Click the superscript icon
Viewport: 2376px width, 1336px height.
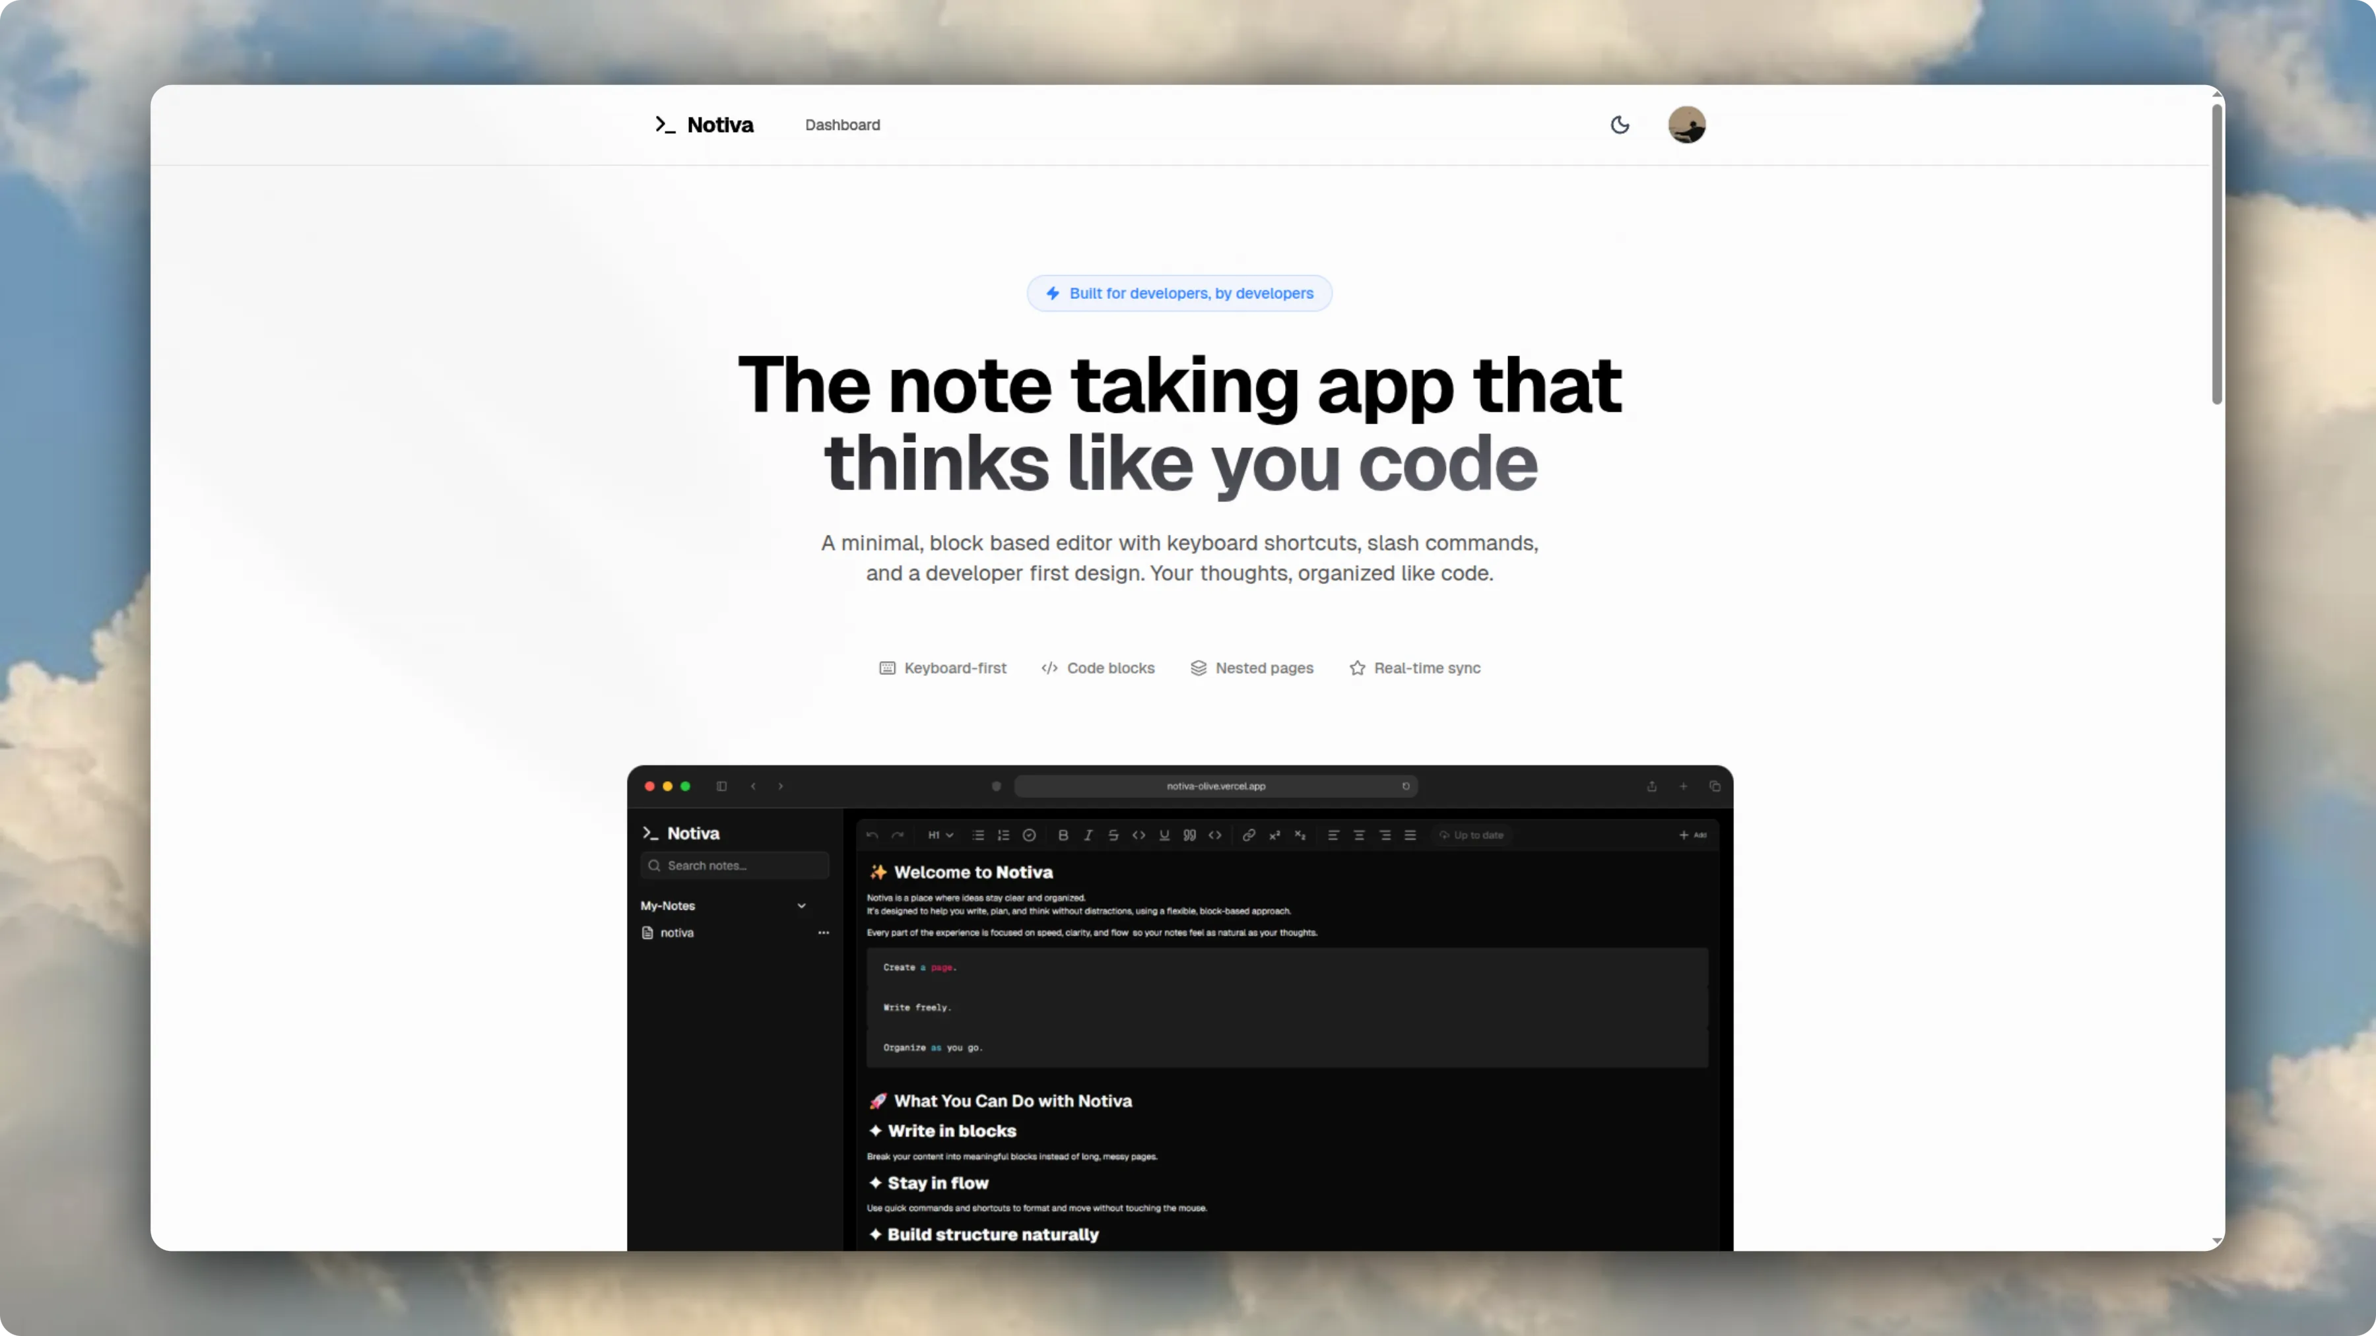pos(1274,835)
